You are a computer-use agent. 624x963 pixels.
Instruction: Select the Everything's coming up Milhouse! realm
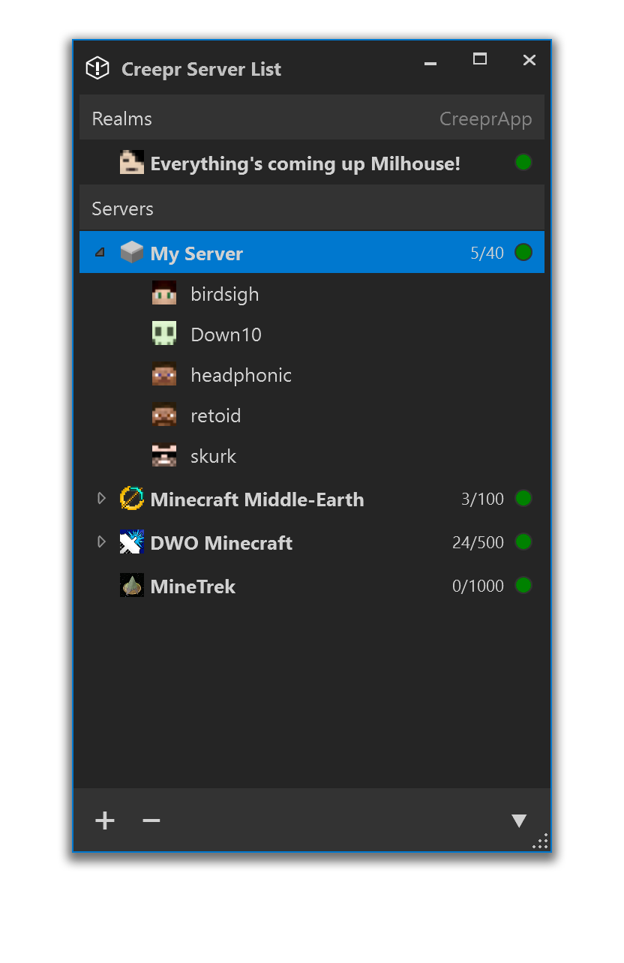point(305,163)
